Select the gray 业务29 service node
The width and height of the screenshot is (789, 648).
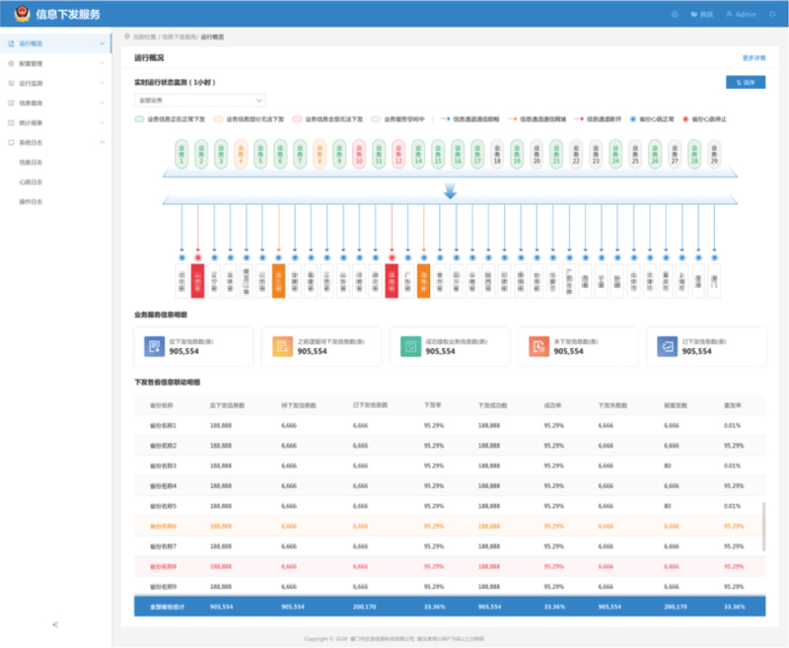[714, 154]
